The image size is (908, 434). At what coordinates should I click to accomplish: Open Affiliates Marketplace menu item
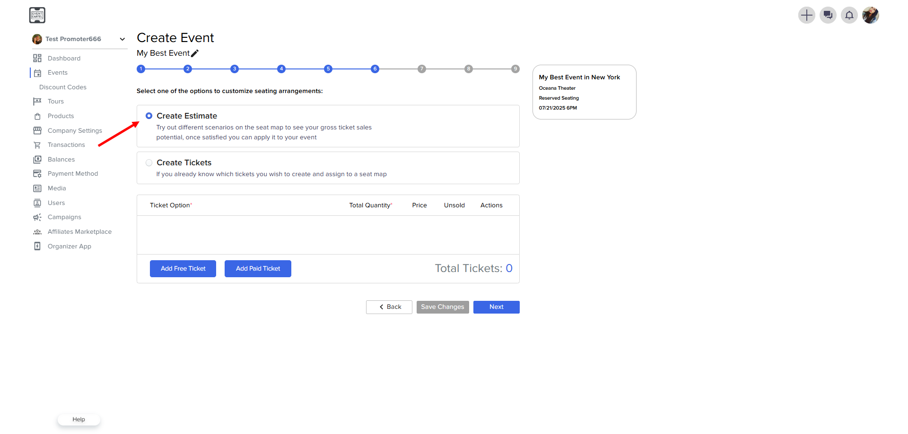[79, 232]
